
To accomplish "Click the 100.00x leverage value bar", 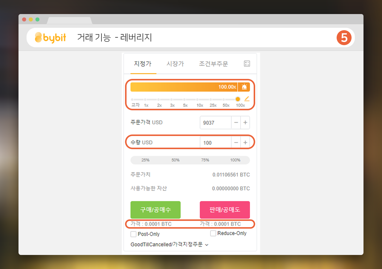I will click(x=184, y=87).
